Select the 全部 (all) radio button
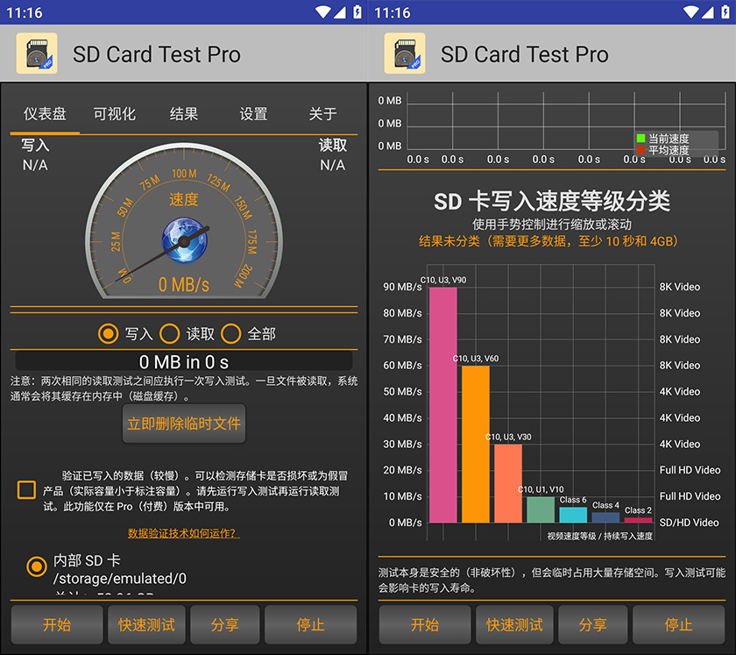The width and height of the screenshot is (736, 655). coord(230,334)
